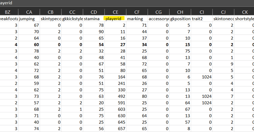The image size is (254, 132).
Task: Click column header CB
Action: click(x=50, y=12)
